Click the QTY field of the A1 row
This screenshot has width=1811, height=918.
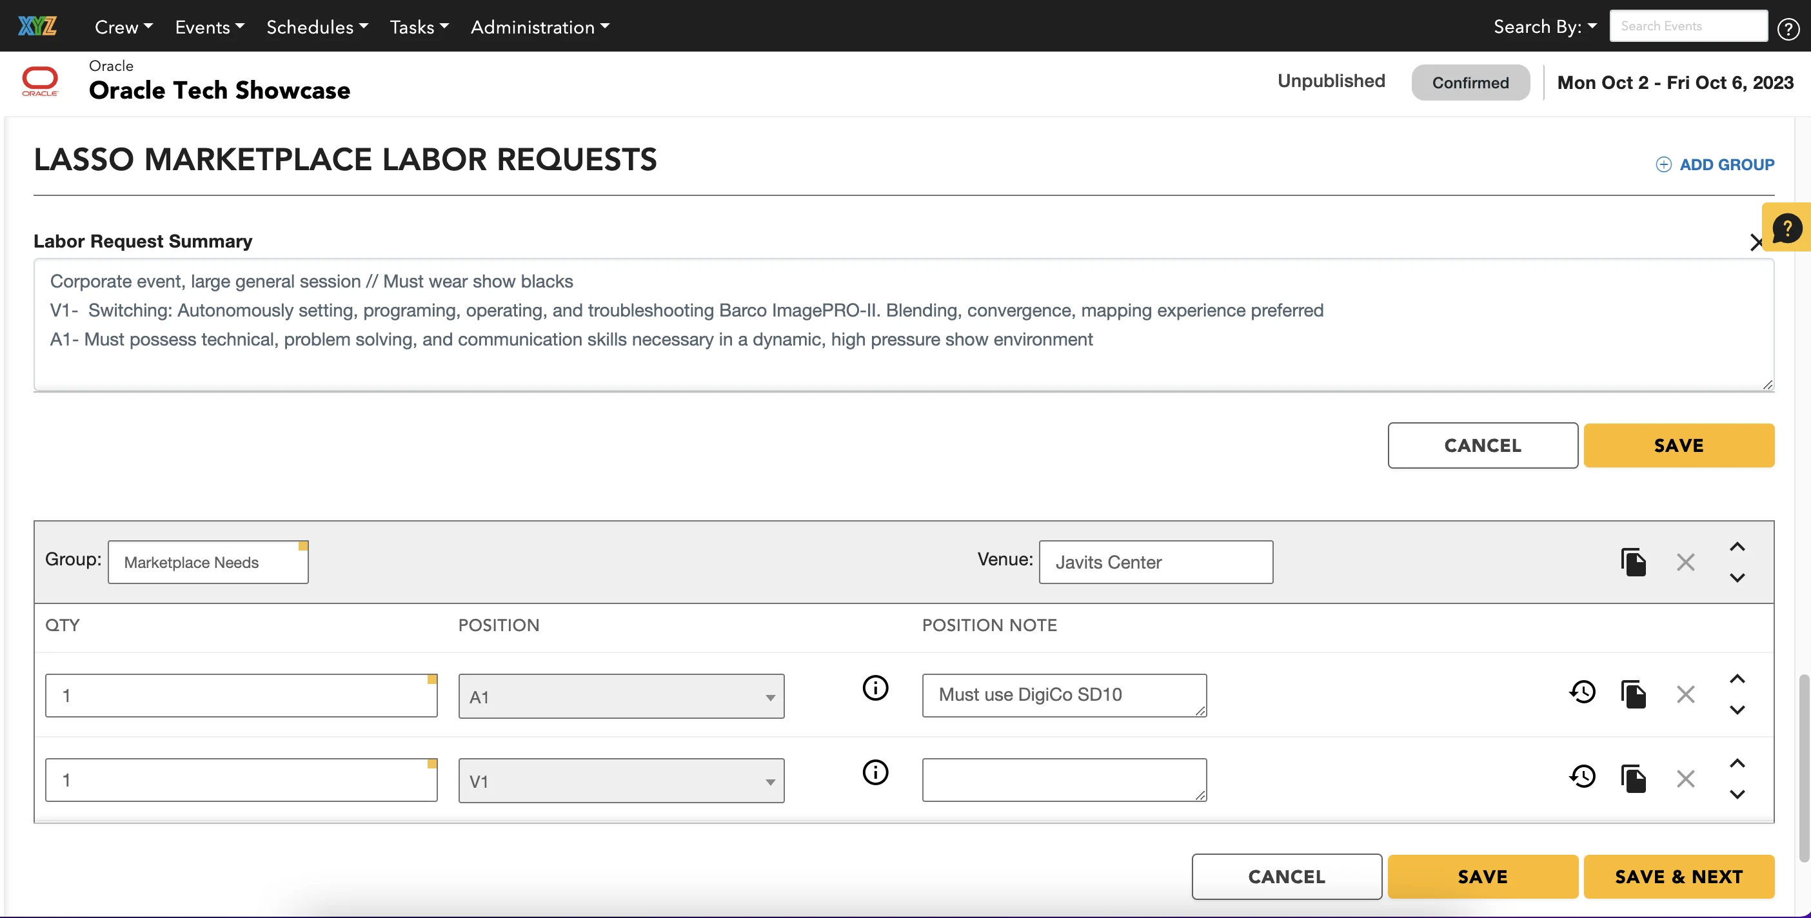click(x=241, y=695)
